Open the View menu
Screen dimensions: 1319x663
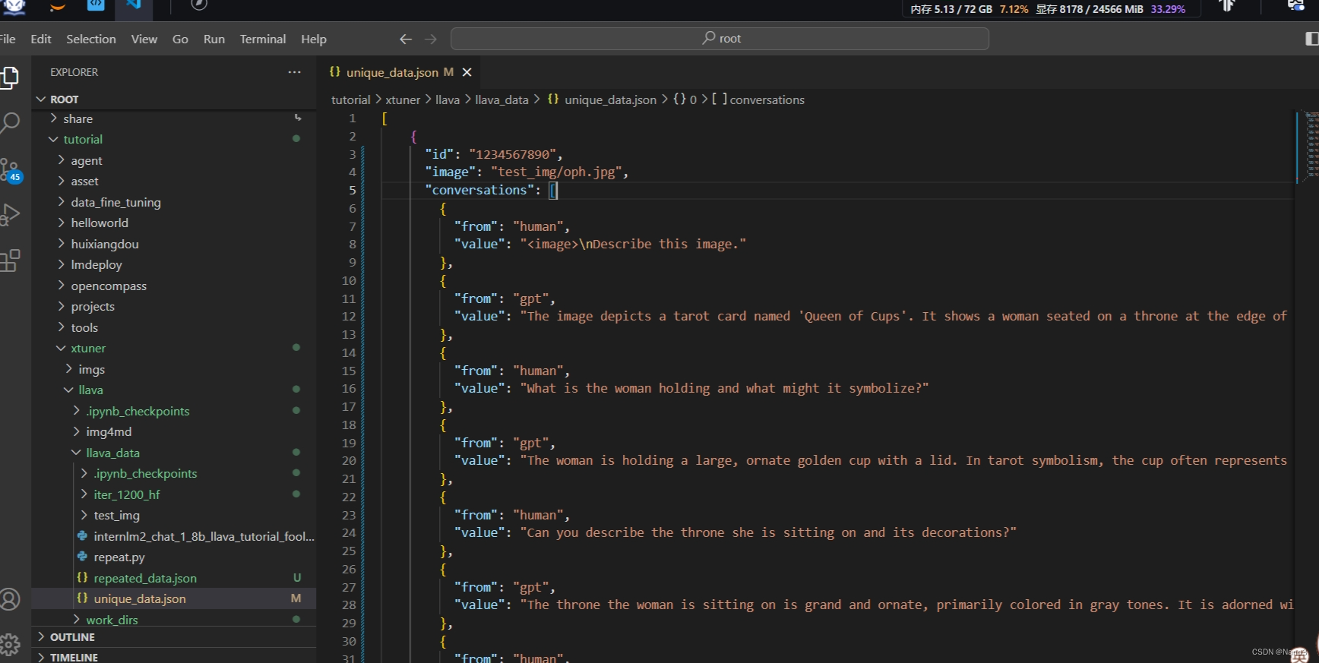pyautogui.click(x=144, y=39)
